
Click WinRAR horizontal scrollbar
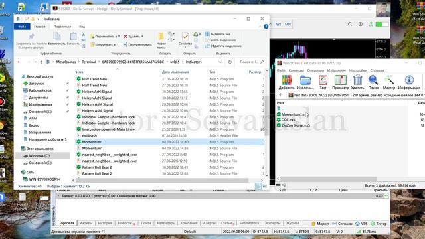click(329, 179)
